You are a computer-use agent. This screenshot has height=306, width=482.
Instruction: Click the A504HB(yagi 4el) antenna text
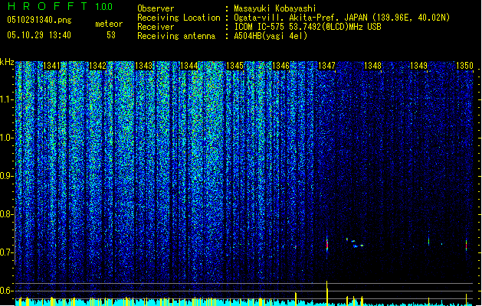[271, 36]
